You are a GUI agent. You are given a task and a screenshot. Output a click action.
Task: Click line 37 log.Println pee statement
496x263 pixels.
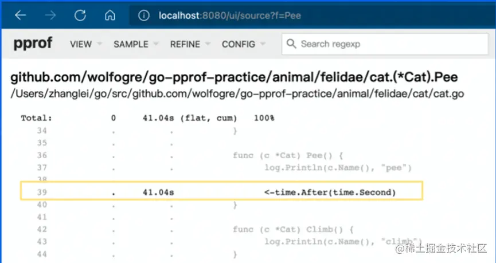[x=338, y=168]
